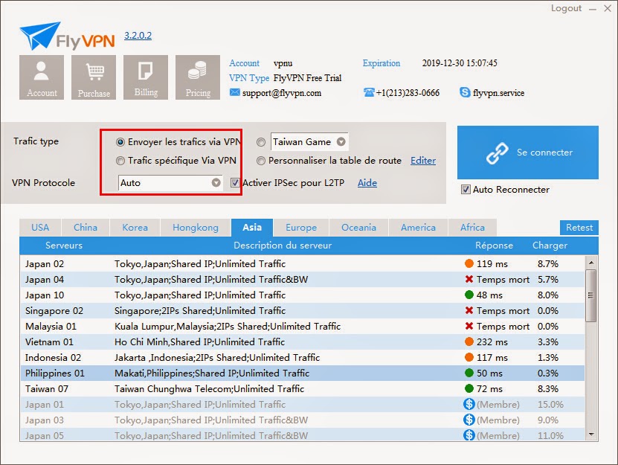Click red X status for Japan 04

469,279
